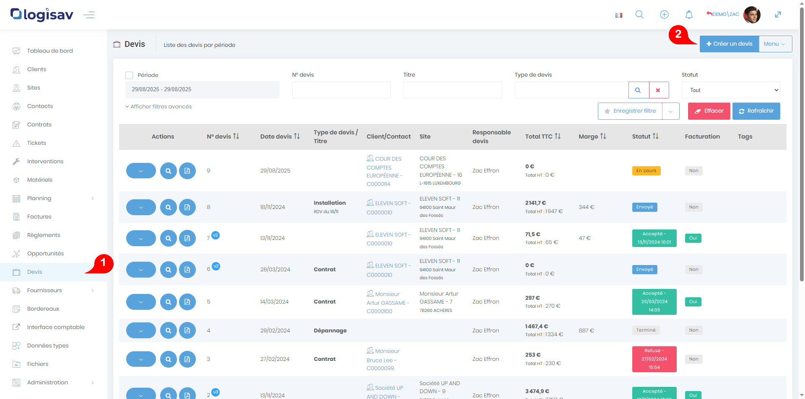
Task: Expand Afficher filtres avancés
Action: click(158, 107)
